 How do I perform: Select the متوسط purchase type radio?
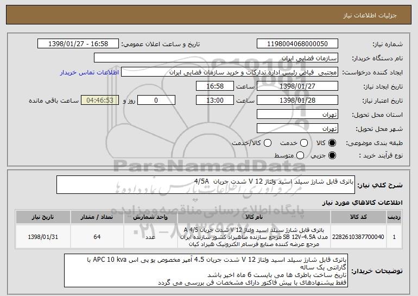pyautogui.click(x=300, y=155)
